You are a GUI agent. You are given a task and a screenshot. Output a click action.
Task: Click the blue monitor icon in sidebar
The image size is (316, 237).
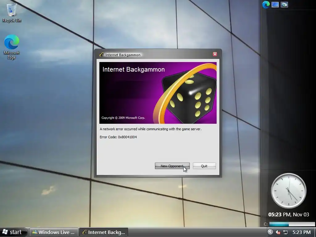(x=275, y=4)
